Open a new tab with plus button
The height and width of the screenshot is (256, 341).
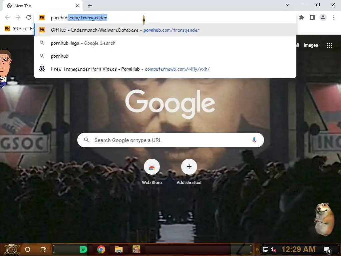[x=90, y=6]
